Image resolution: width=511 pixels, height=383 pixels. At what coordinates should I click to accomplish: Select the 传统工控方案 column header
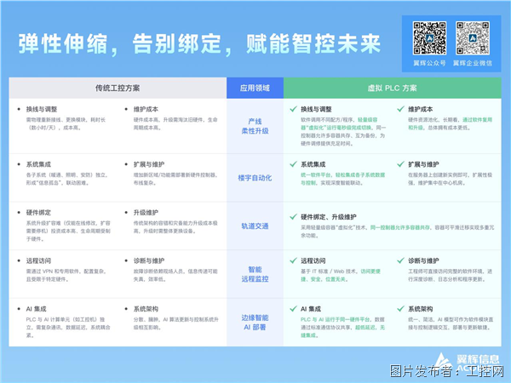coord(118,88)
